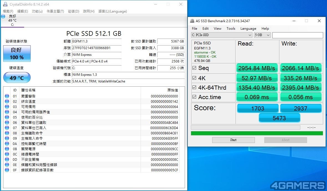Click status orb for attribute 07 資料單位已寫入

(x=7, y=128)
